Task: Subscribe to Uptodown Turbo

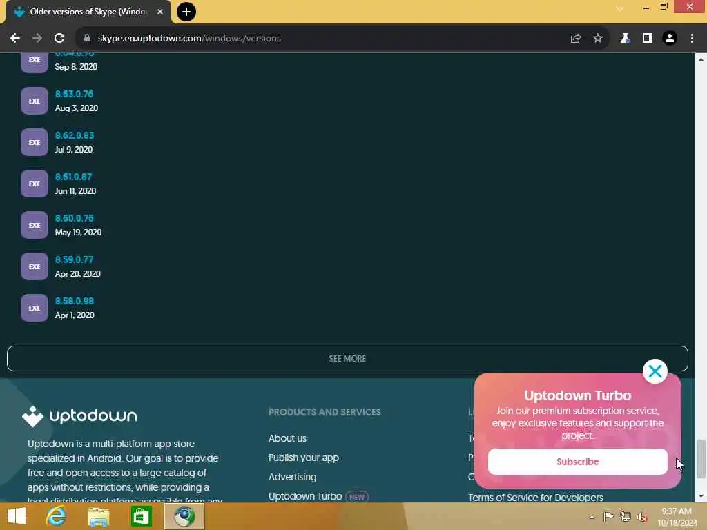Action: click(x=578, y=462)
